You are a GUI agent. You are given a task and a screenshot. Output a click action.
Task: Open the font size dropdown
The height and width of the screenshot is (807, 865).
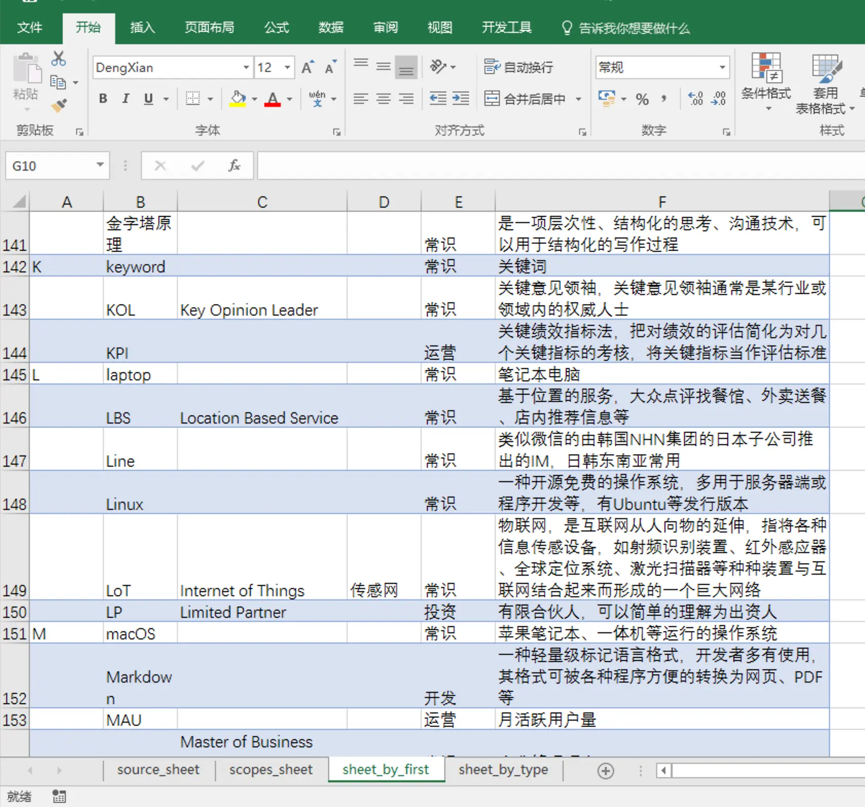click(287, 67)
